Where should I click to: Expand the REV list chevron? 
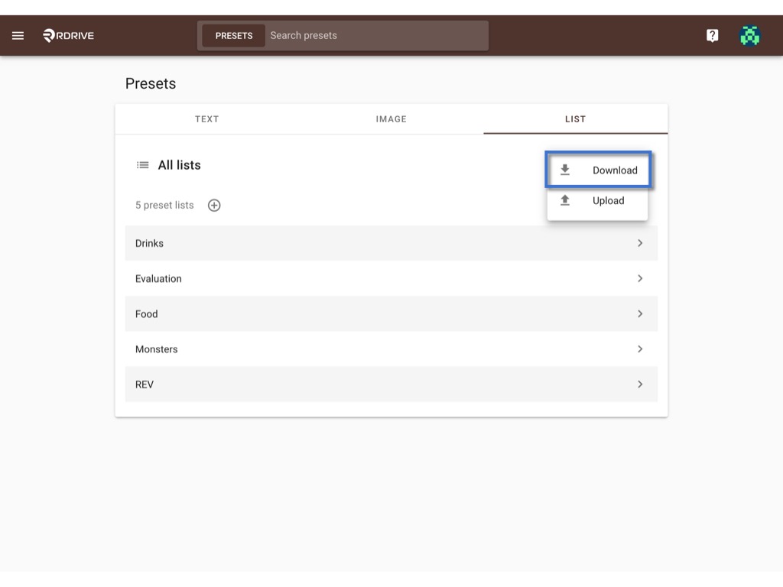coord(640,384)
